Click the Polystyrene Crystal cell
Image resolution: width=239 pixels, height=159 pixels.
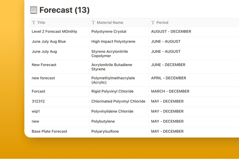pos(119,32)
